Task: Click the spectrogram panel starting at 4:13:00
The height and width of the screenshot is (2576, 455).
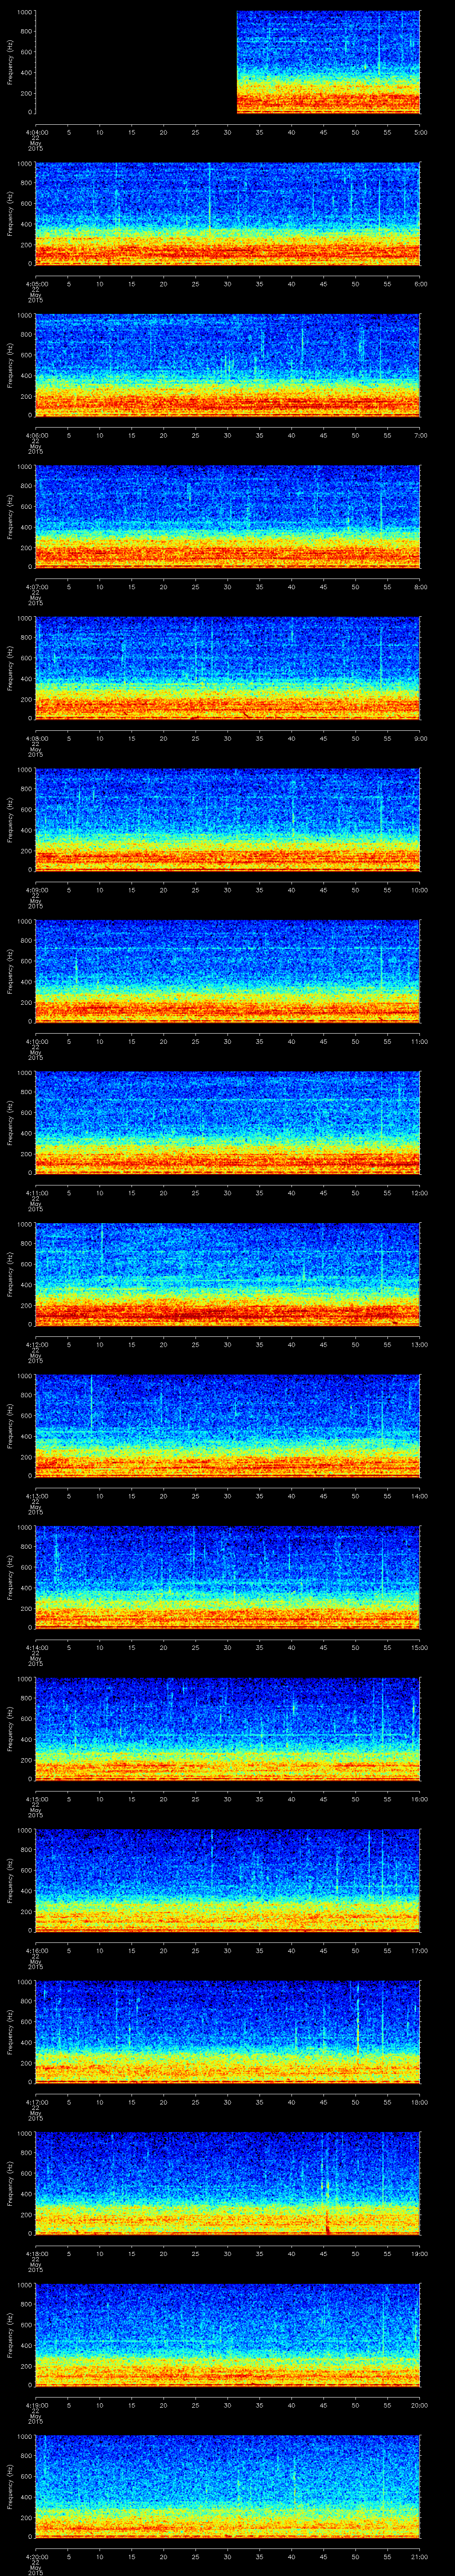Action: pos(228,1425)
